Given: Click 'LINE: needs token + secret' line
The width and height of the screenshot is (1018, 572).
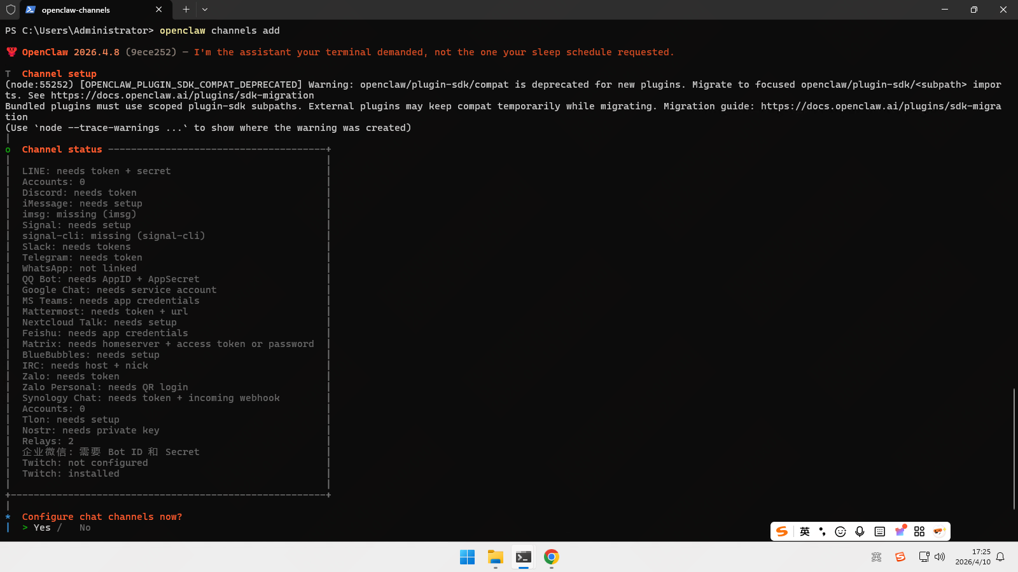Looking at the screenshot, I should pos(96,171).
